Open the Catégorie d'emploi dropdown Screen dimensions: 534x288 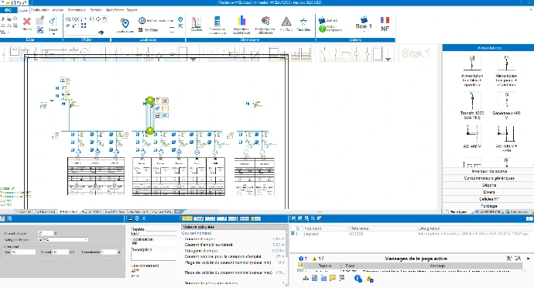tap(63, 240)
